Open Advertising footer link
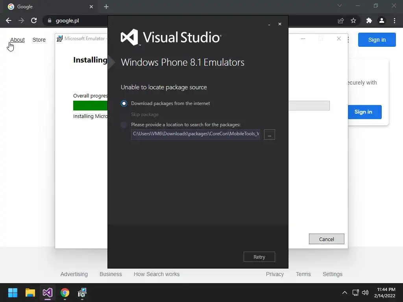403x302 pixels. pos(74,274)
